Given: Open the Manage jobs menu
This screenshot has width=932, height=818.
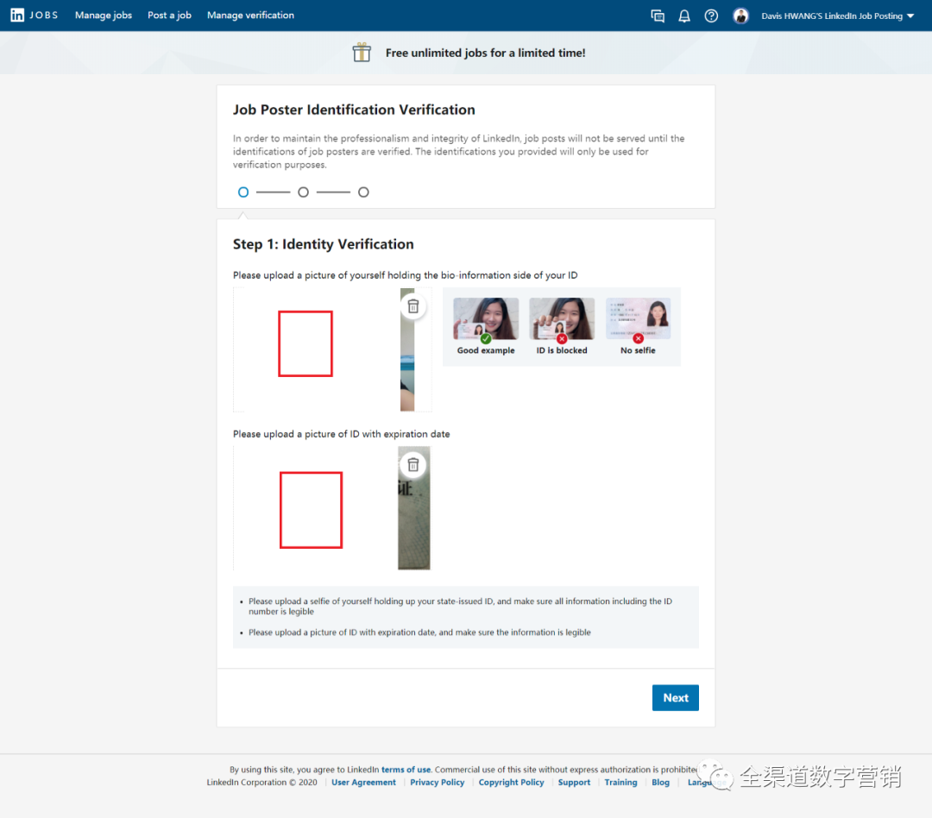Looking at the screenshot, I should (x=104, y=16).
